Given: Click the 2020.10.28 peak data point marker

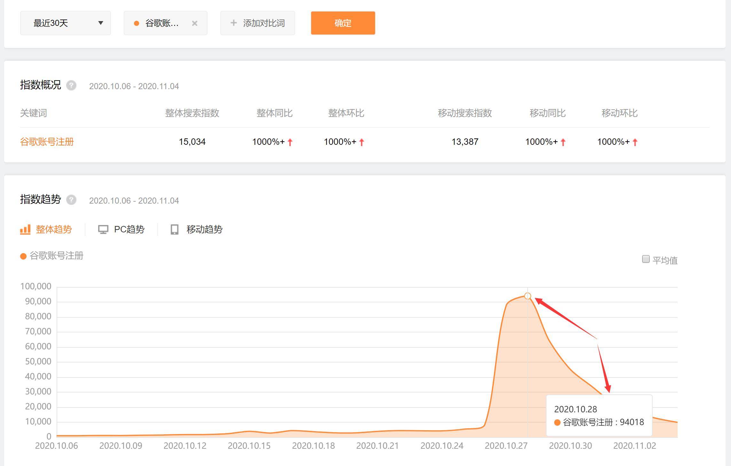Looking at the screenshot, I should [x=528, y=296].
